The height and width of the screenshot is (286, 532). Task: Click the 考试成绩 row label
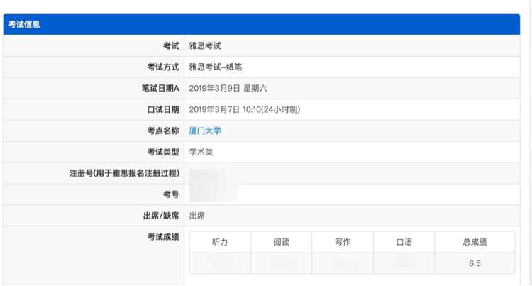click(163, 237)
